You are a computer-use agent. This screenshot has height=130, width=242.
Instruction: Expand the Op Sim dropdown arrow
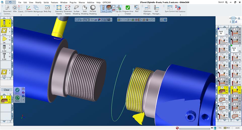(x=119, y=15)
